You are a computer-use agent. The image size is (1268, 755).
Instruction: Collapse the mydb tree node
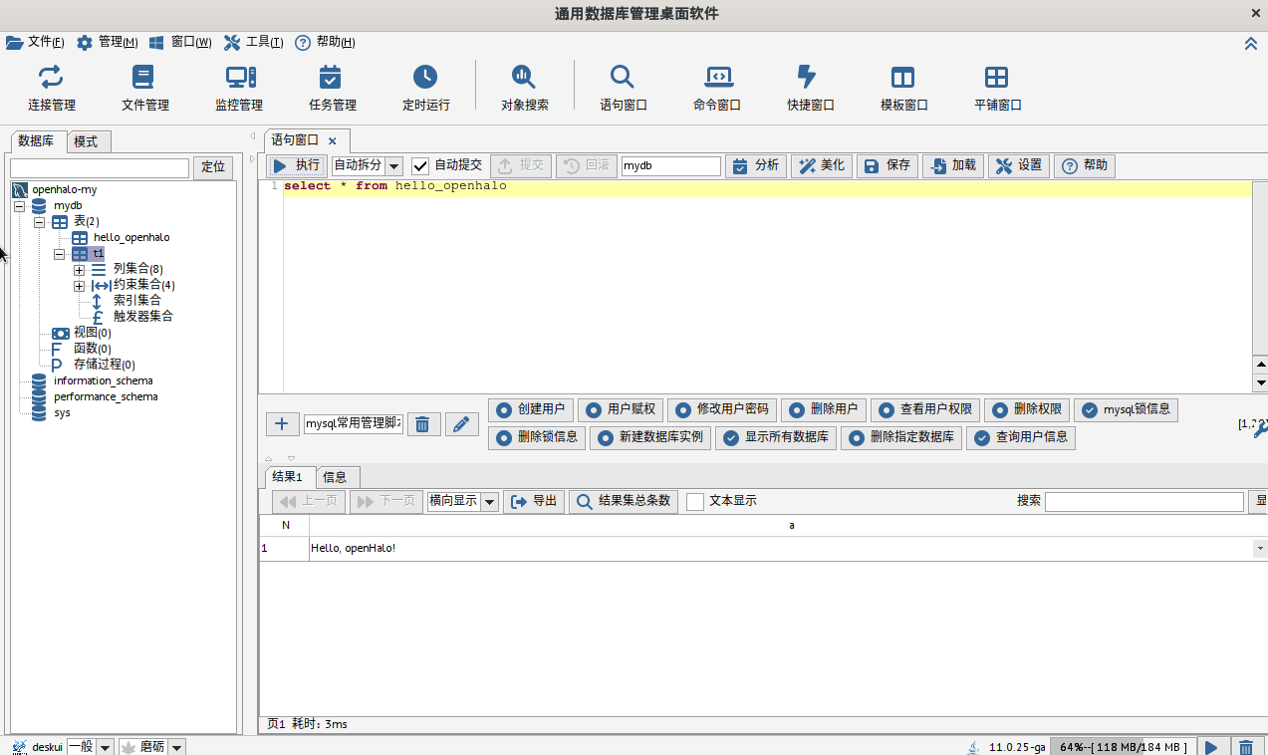coord(19,206)
